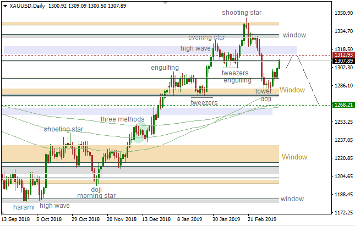
Task: Click the green circle highlighting three methods candles
Action: pos(140,133)
